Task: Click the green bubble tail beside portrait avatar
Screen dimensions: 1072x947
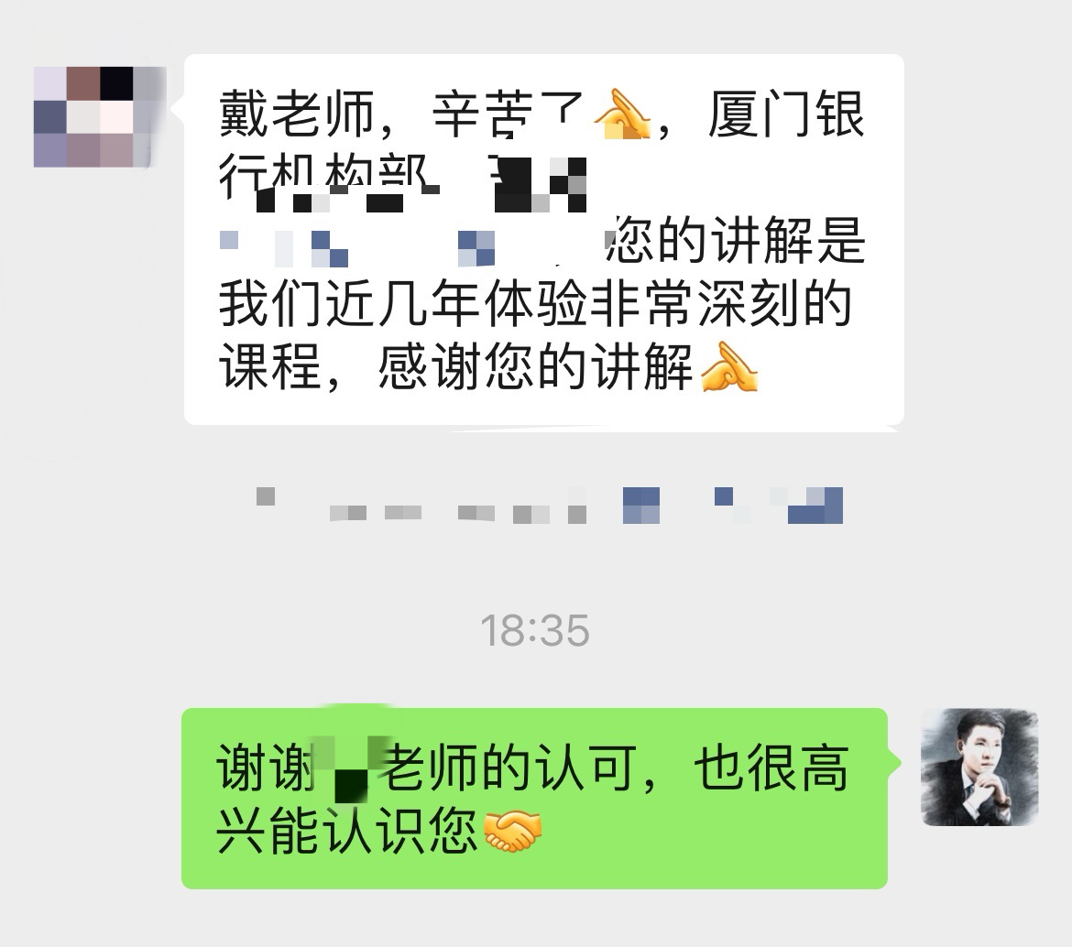Action: [x=894, y=763]
